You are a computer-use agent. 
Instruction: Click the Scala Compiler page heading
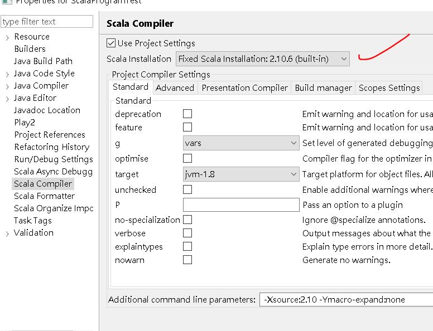140,23
